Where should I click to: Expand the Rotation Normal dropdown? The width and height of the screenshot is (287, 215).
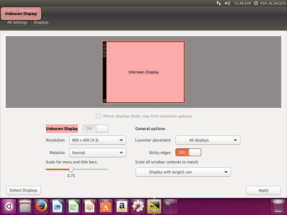click(98, 153)
